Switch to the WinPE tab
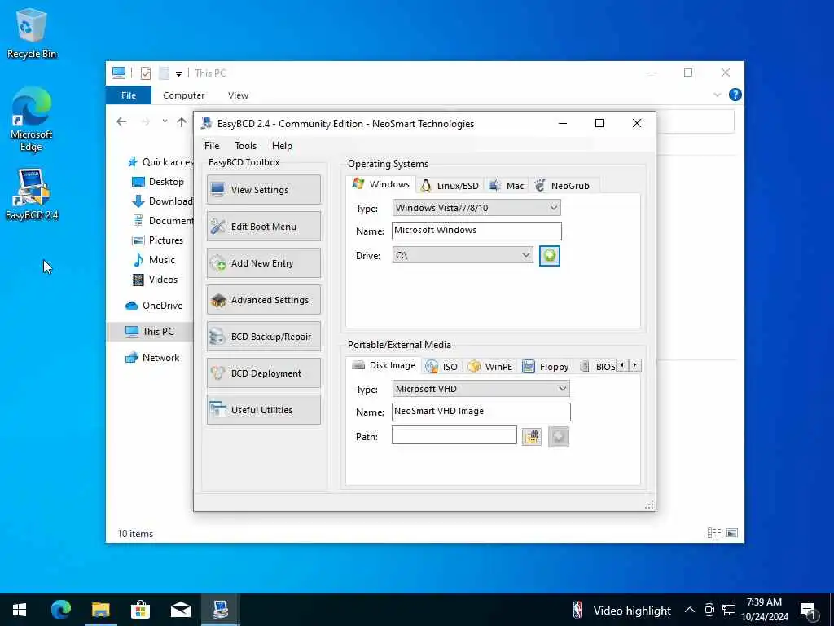 pyautogui.click(x=489, y=366)
